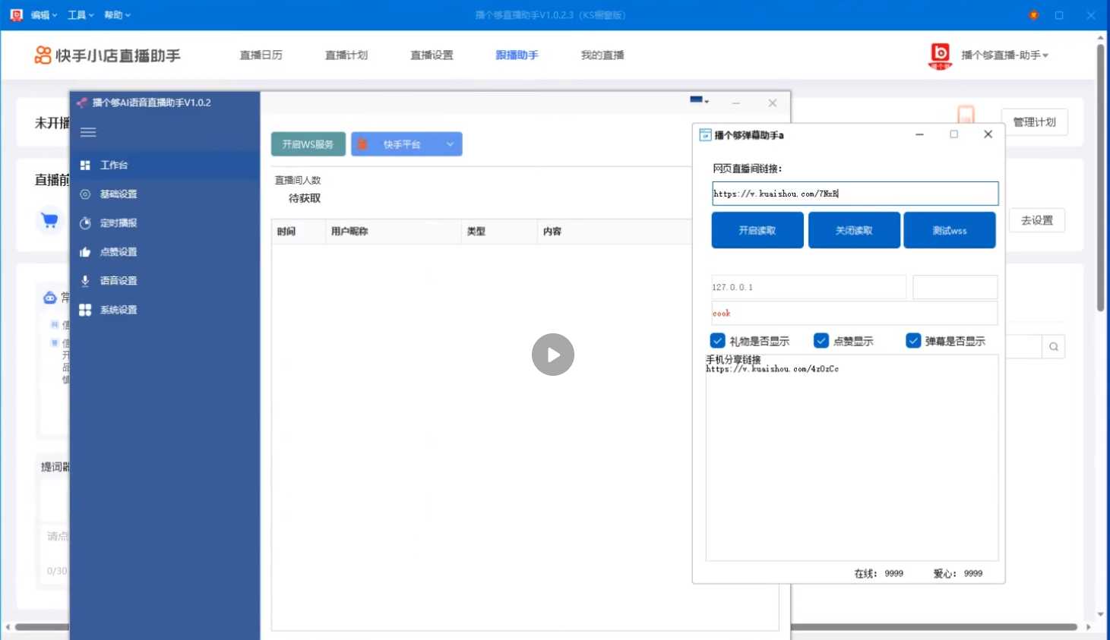This screenshot has height=640, width=1110.
Task: Click the 关闭读取 button
Action: point(854,230)
